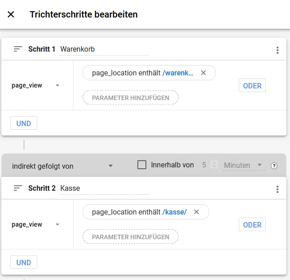Click the UND button under Schritt 1

pos(24,123)
